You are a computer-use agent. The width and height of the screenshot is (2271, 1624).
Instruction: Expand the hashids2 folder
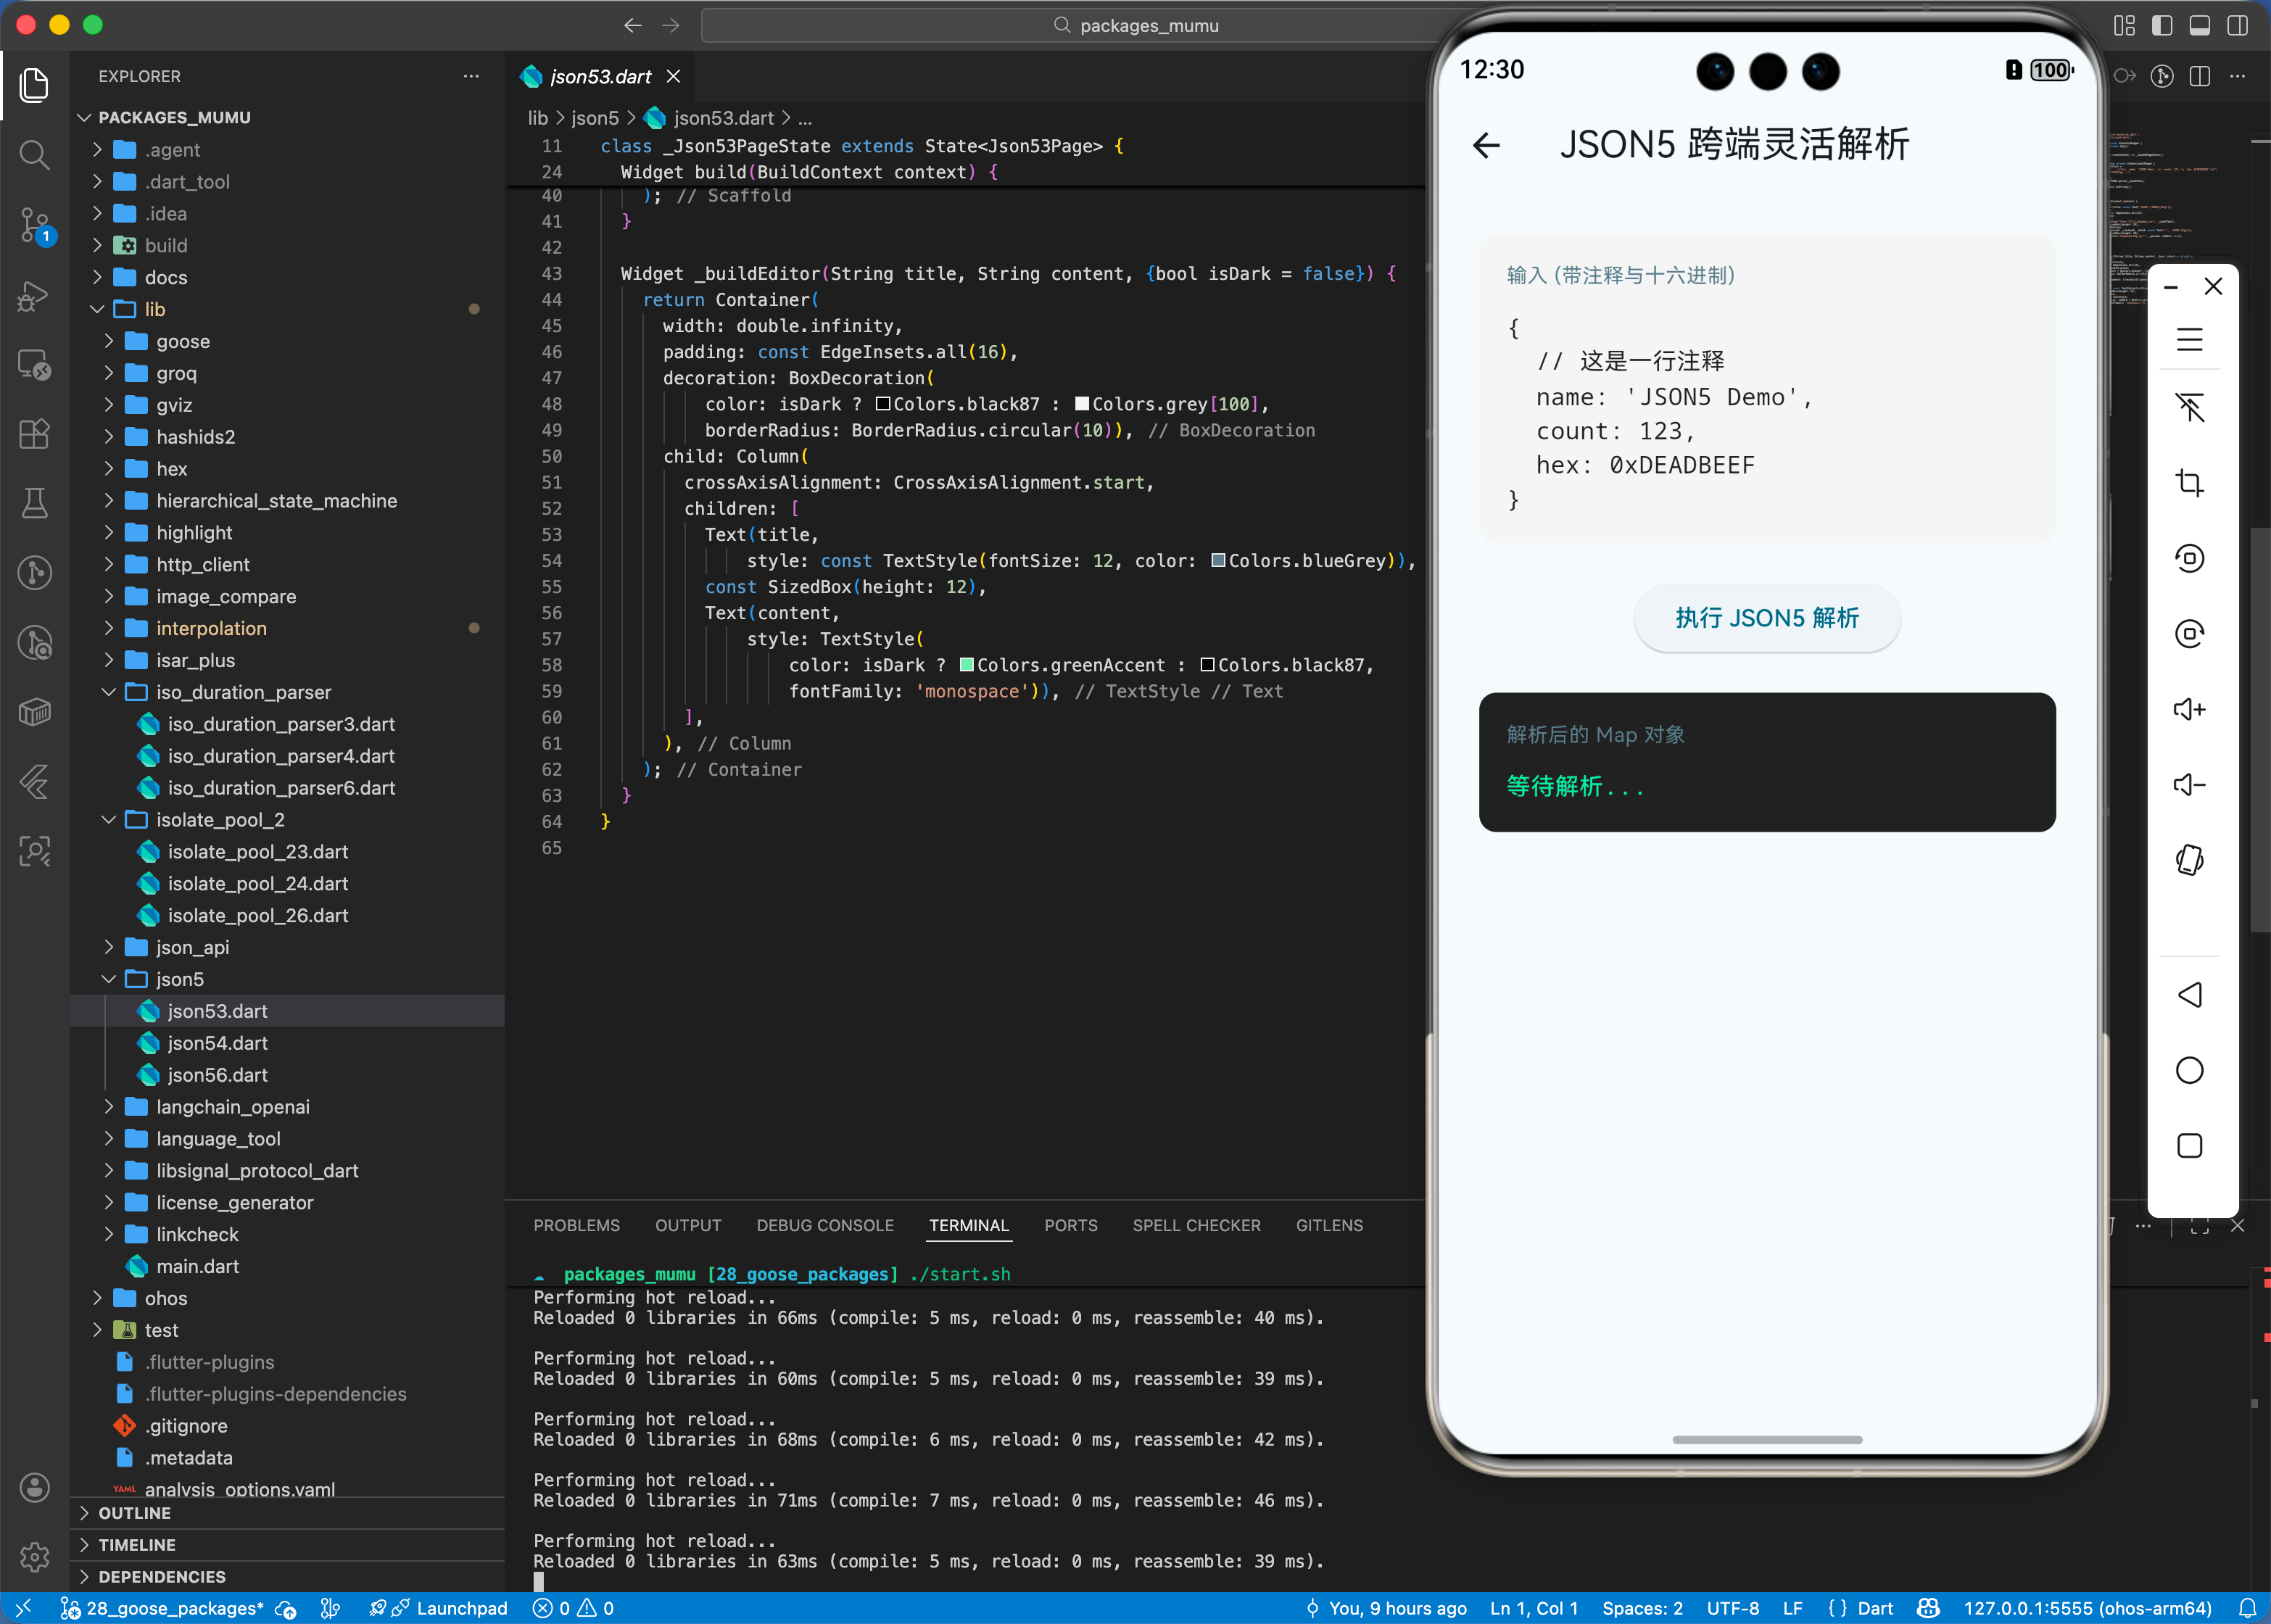click(195, 437)
